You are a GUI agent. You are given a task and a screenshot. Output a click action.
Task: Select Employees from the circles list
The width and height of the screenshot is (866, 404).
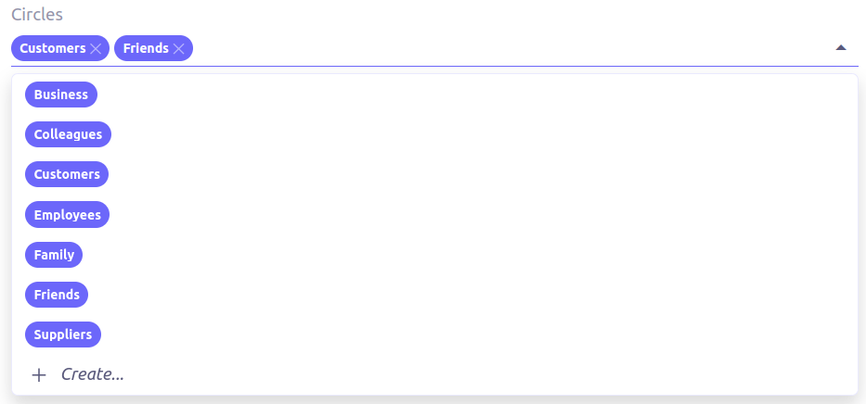click(x=67, y=215)
